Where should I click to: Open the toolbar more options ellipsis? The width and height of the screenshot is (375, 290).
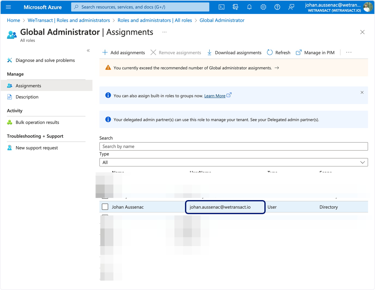[x=349, y=52]
